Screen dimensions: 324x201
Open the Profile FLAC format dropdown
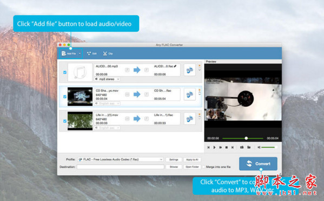tap(121, 160)
